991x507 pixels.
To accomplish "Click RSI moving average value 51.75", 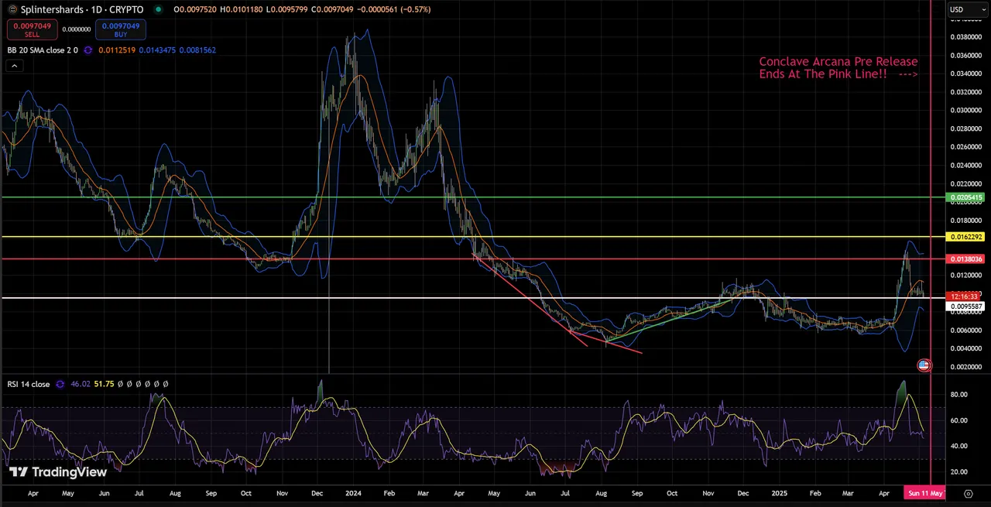I will coord(104,384).
